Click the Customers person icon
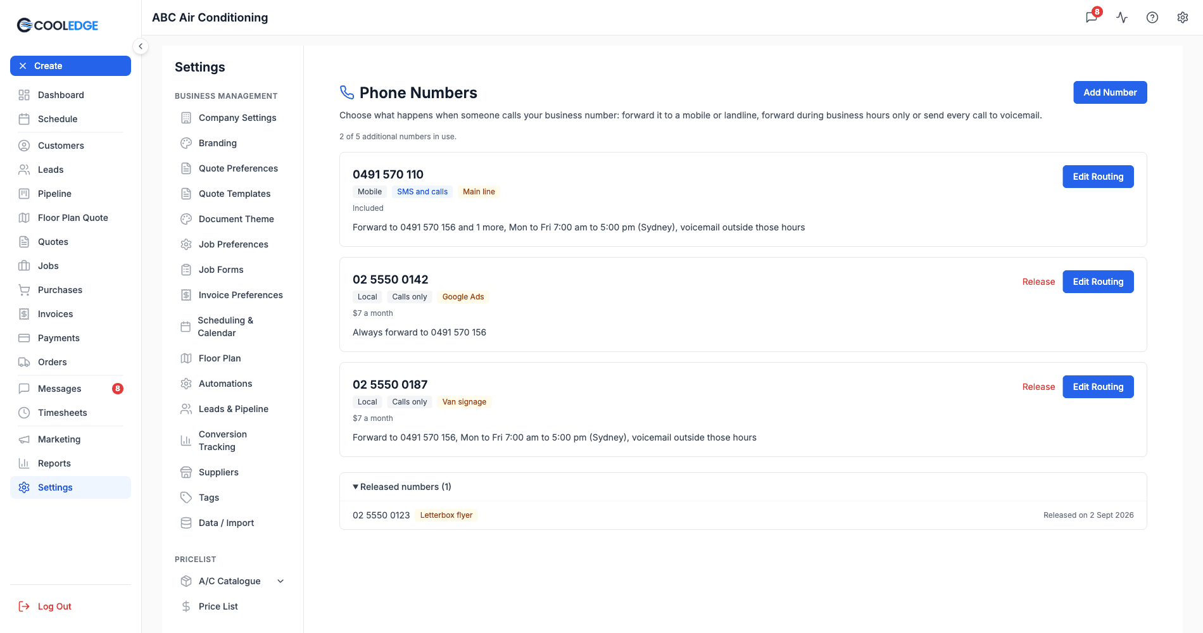Screen dimensions: 1203x633 [24, 146]
